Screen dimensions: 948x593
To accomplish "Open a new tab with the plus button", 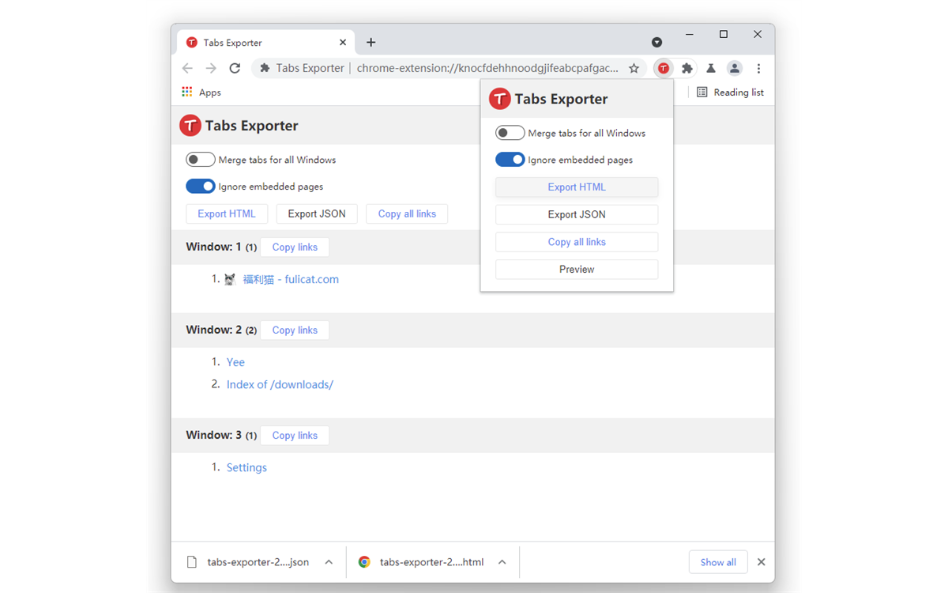I will (371, 43).
